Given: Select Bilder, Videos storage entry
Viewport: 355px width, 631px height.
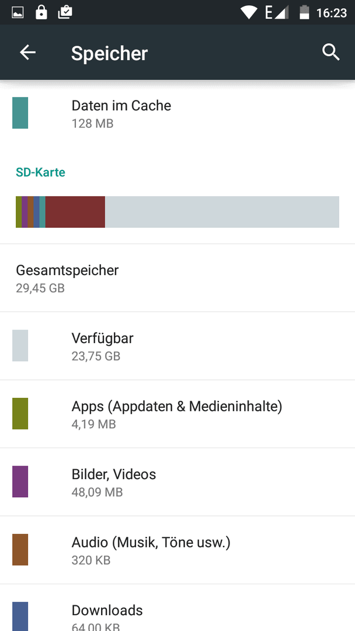Looking at the screenshot, I should coord(178,481).
